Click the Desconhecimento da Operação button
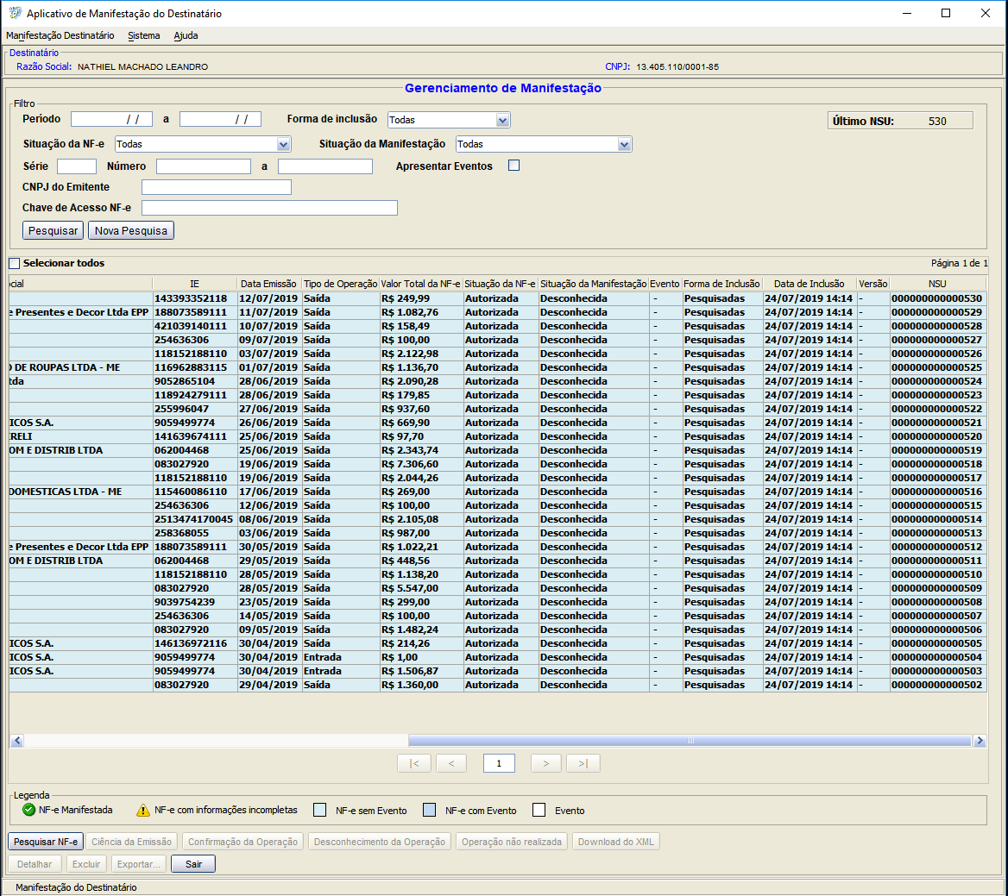The image size is (1008, 896). pyautogui.click(x=379, y=842)
